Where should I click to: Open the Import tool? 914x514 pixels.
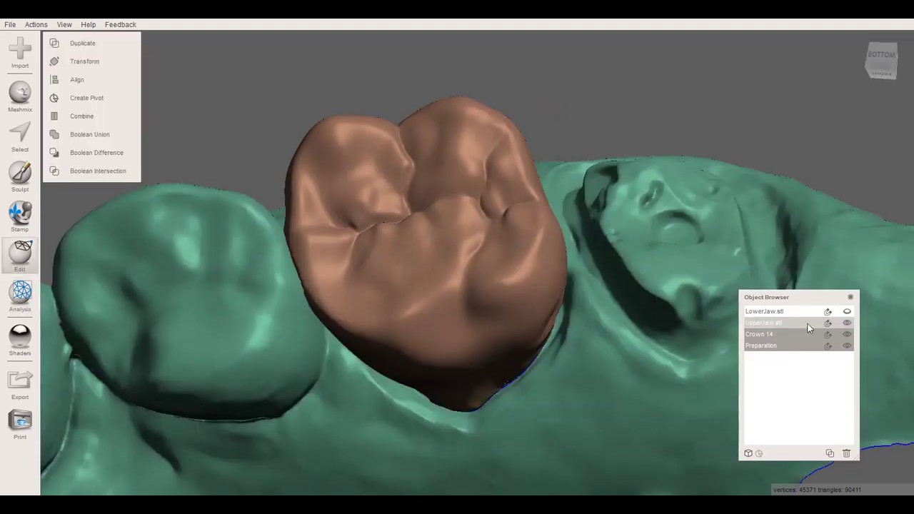point(20,54)
